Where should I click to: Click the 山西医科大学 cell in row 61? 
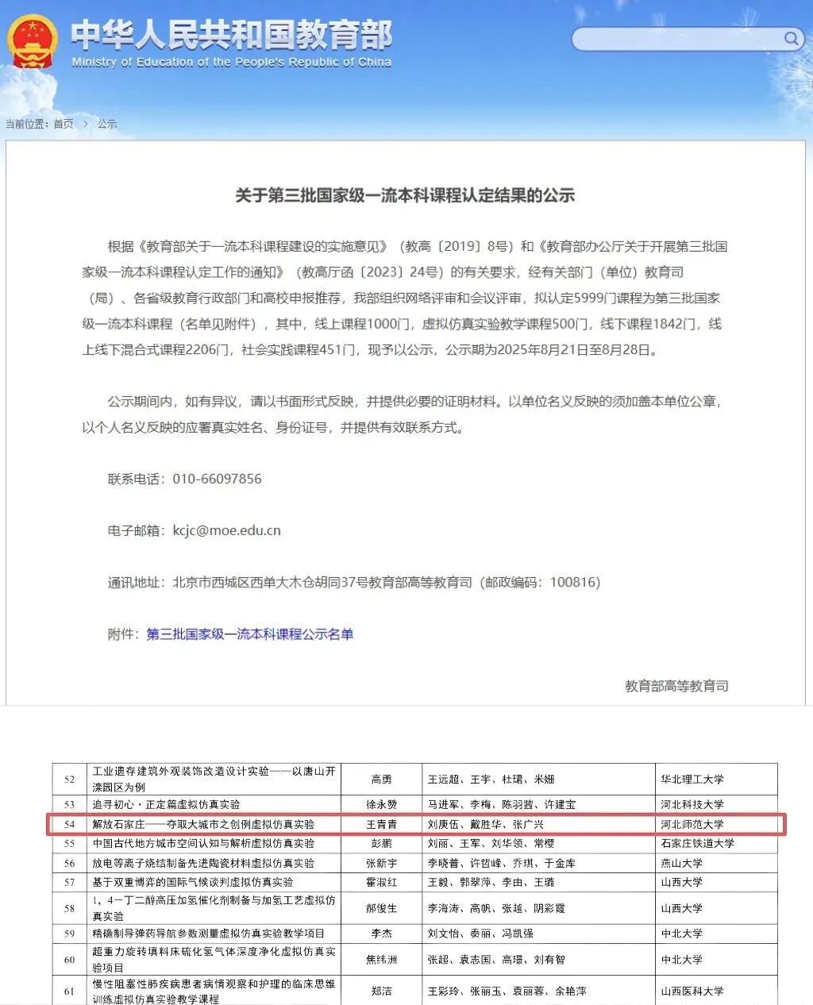tap(692, 991)
